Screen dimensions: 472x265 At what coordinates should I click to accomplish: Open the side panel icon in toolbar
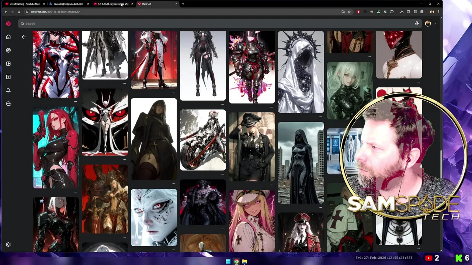coord(422,12)
